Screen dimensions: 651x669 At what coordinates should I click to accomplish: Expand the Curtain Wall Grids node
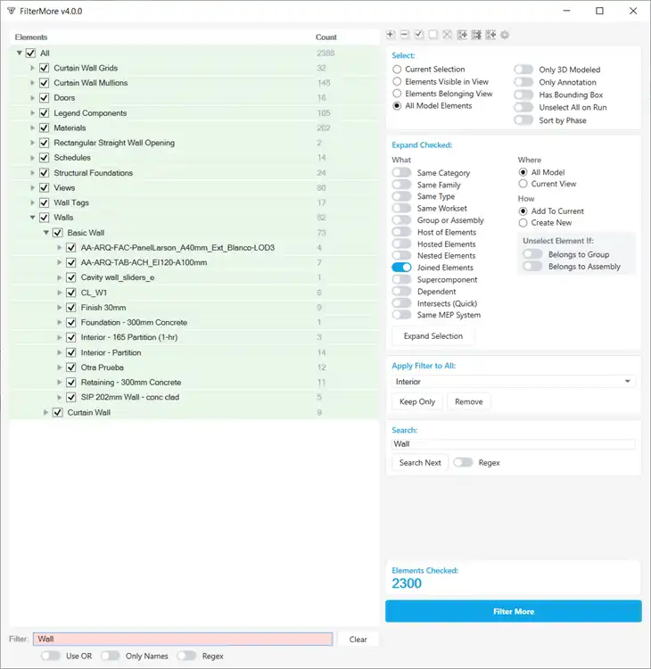click(x=33, y=69)
